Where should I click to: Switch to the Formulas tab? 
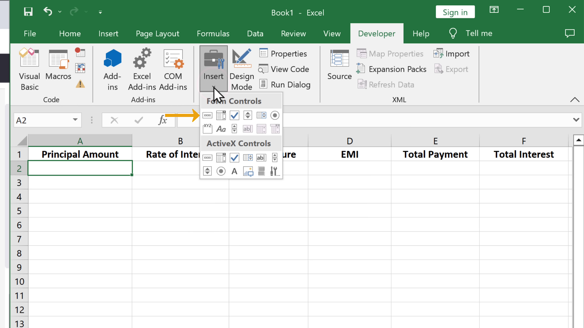pyautogui.click(x=213, y=33)
